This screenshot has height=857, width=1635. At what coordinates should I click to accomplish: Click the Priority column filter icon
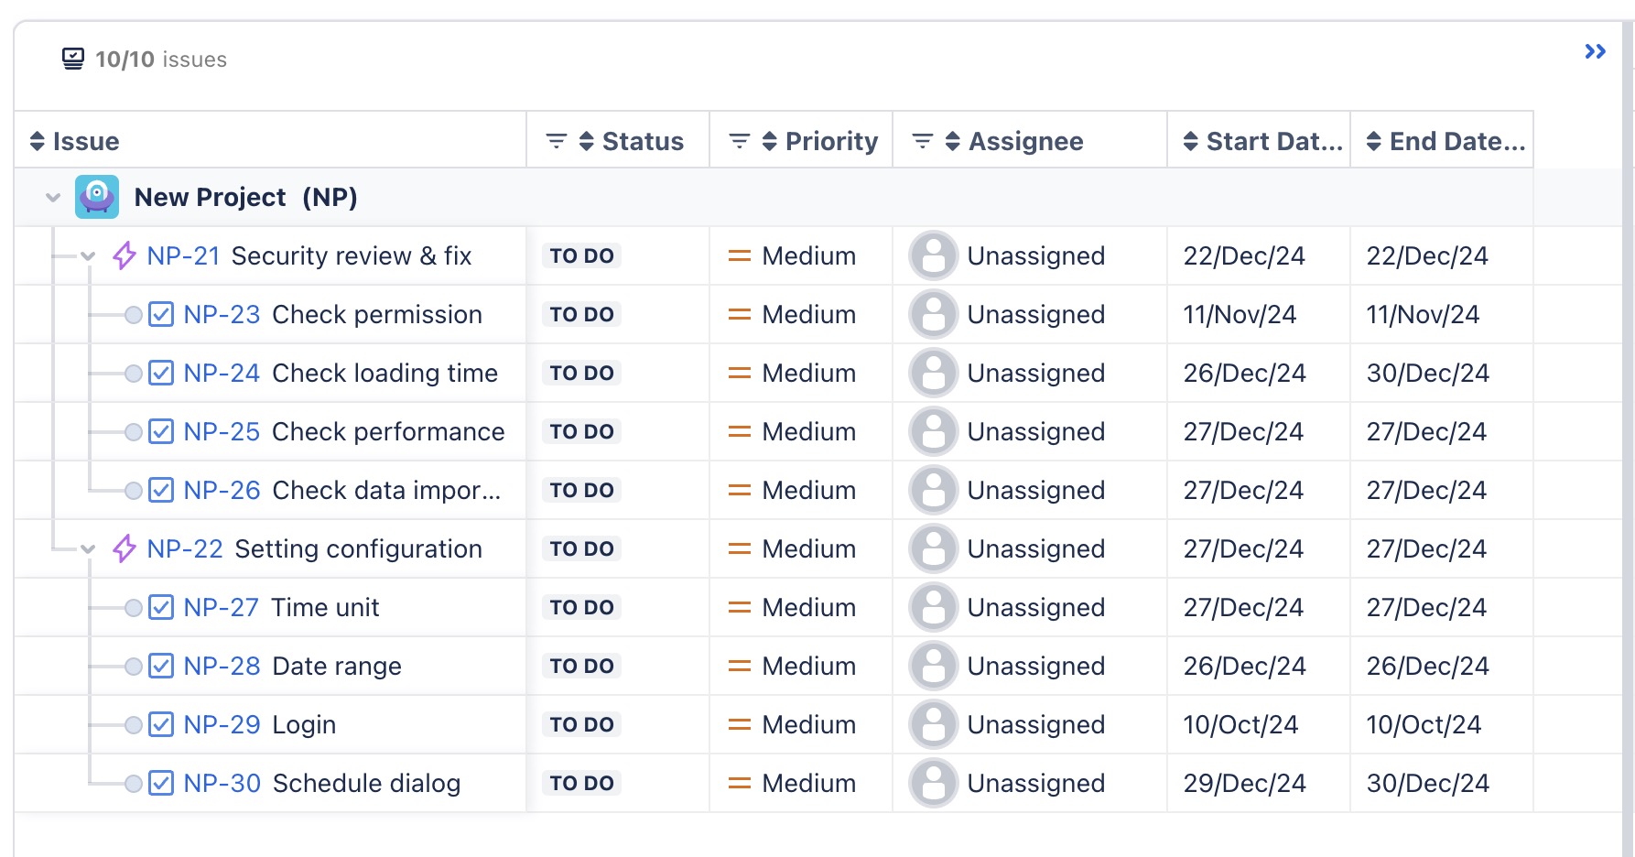pyautogui.click(x=739, y=141)
